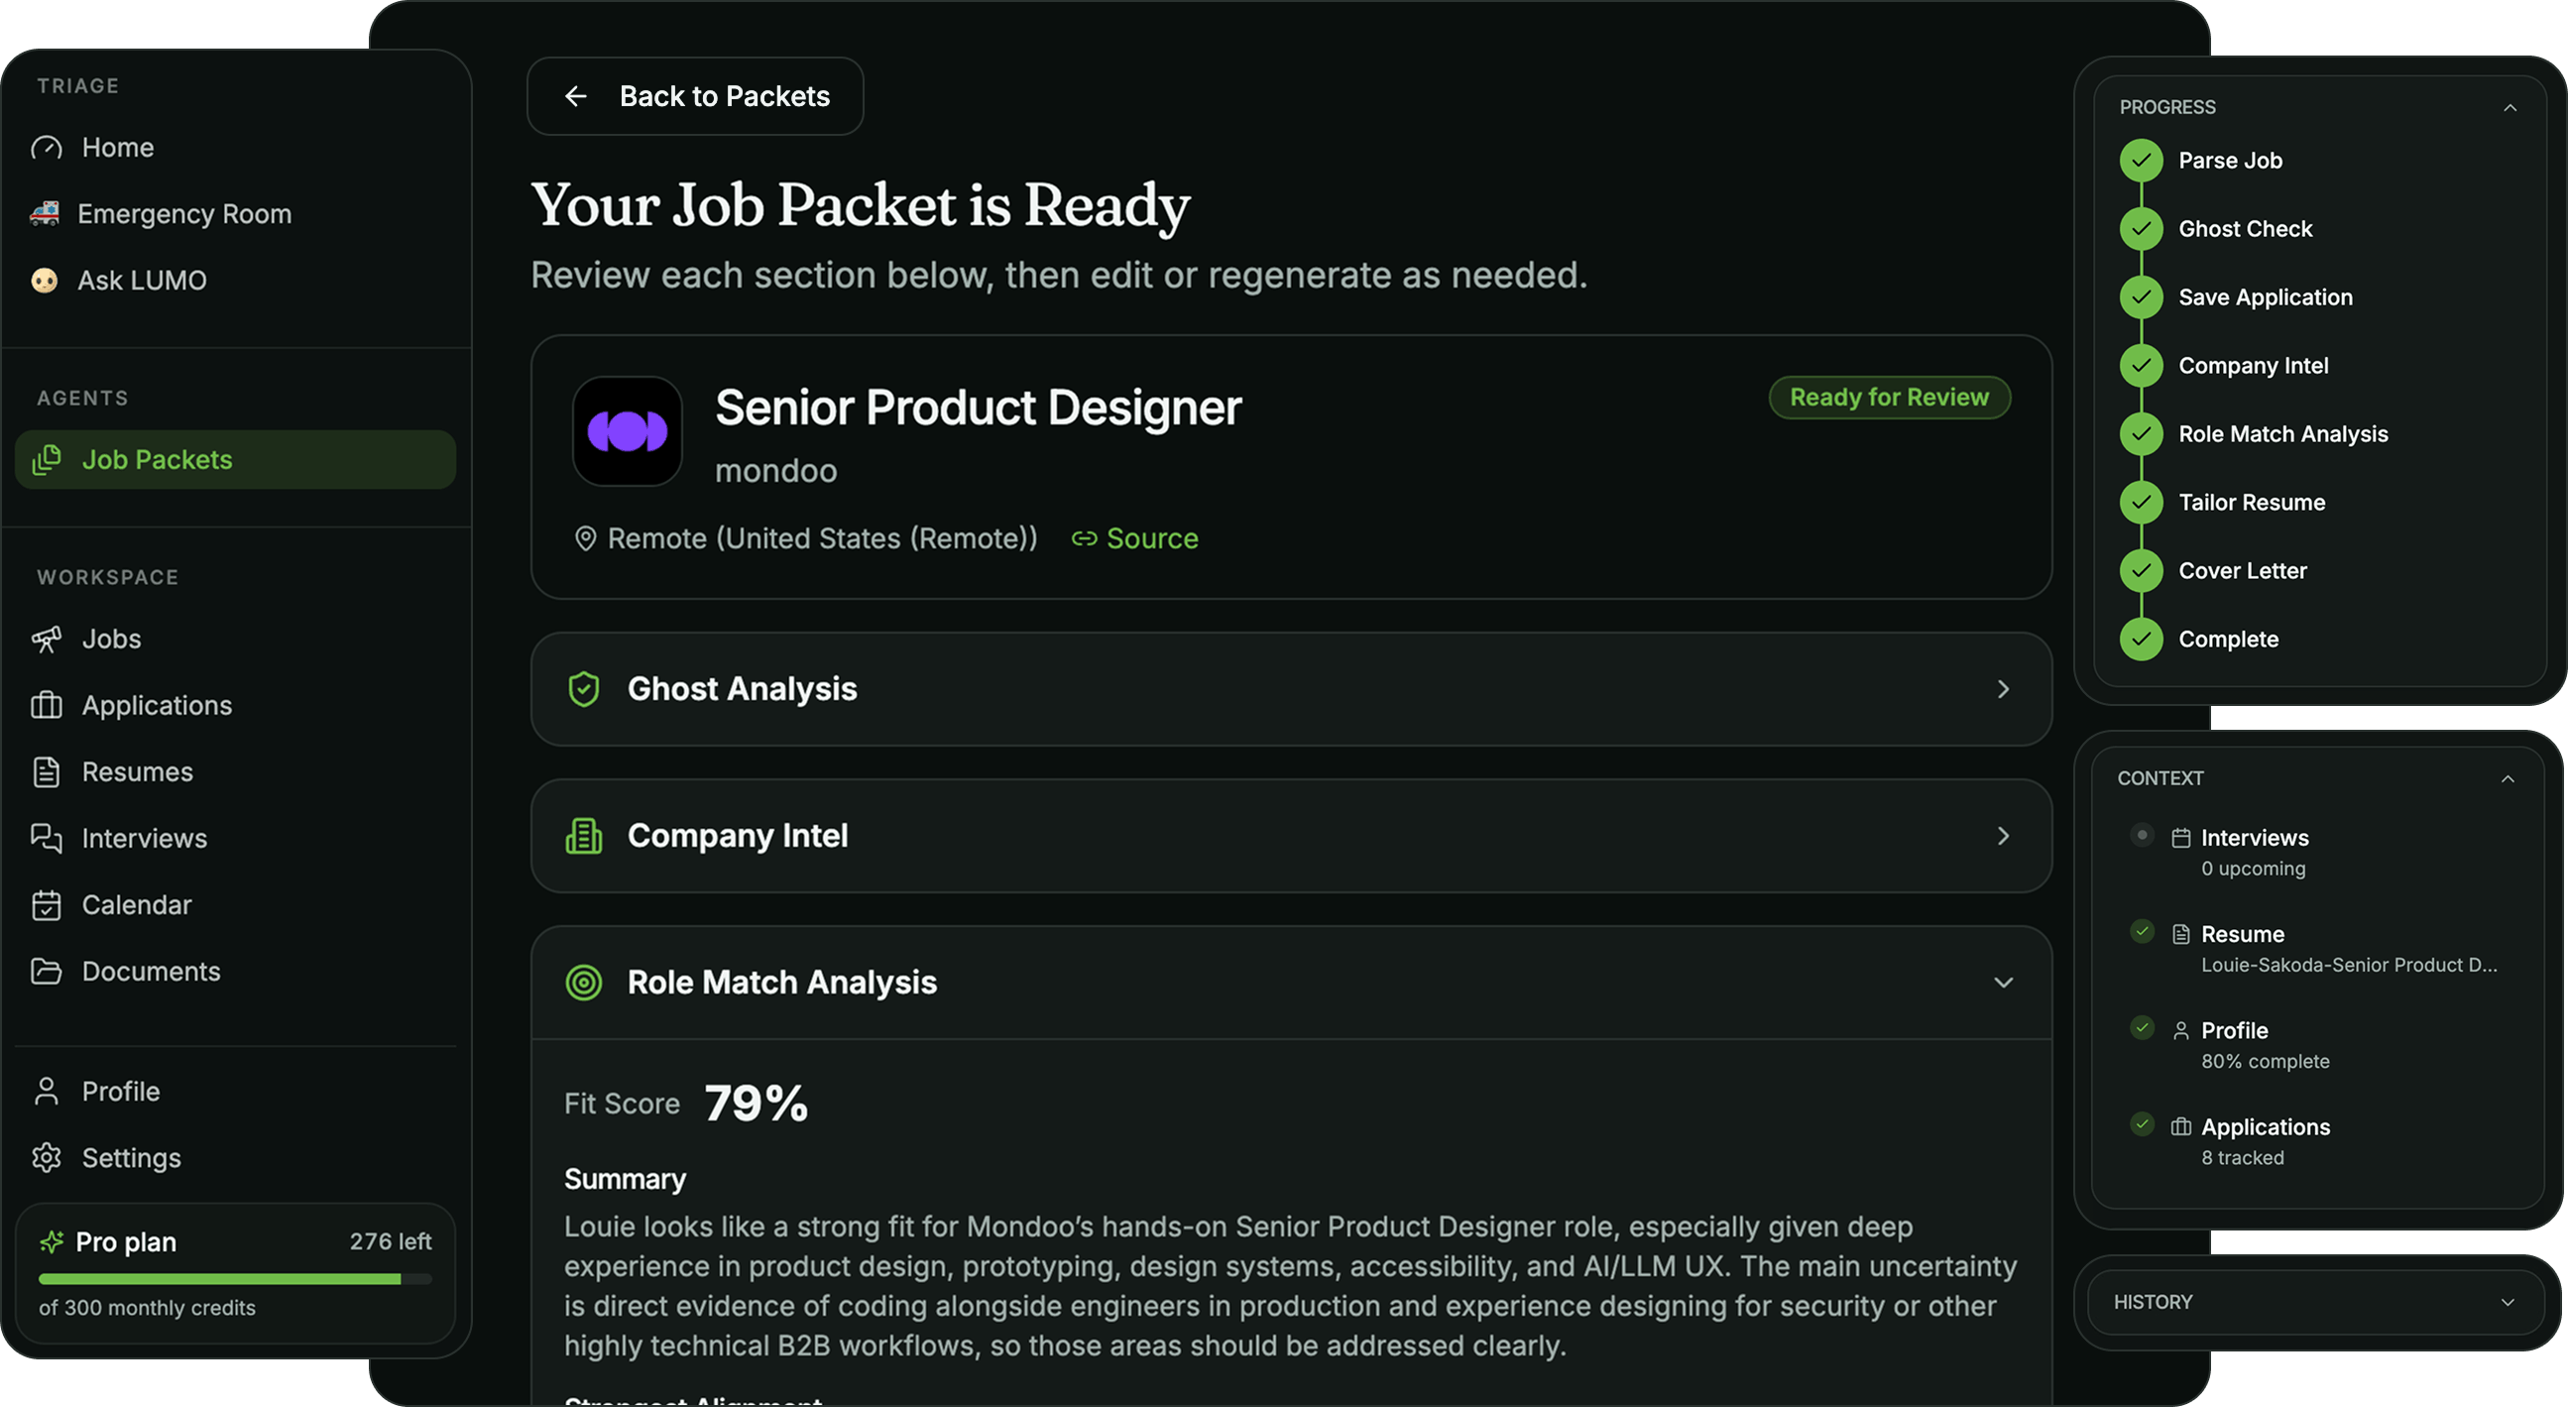Click the Job Packets stacked-pages icon

tap(47, 460)
